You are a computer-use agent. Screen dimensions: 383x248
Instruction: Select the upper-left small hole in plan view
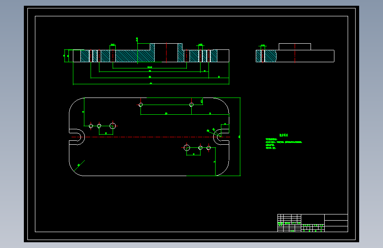click(140, 105)
